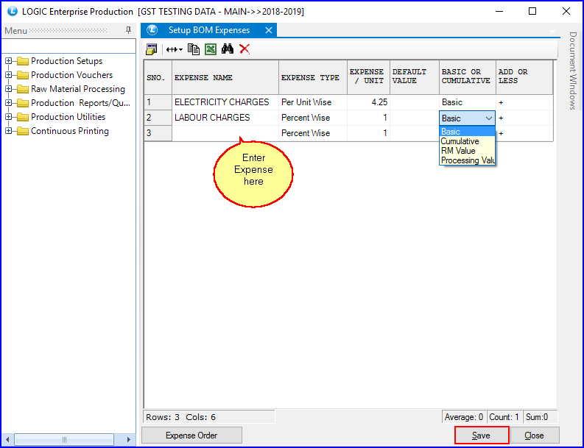
Task: Click the empty Expense Name cell in row 3
Action: click(x=225, y=133)
